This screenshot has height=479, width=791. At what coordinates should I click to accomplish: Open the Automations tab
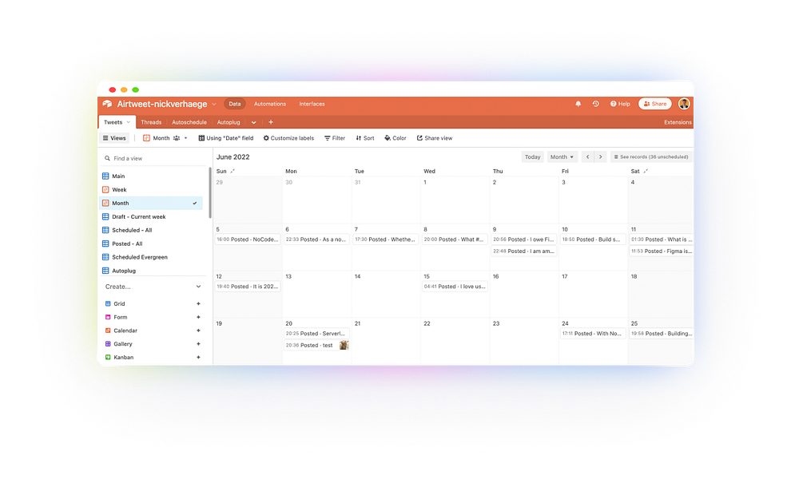270,104
